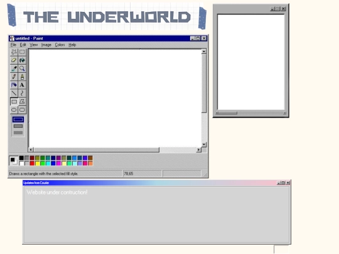Click "Draws a rectangle" status bar text
339x254 pixels.
43,174
